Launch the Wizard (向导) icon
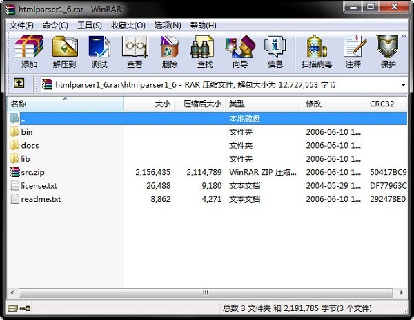 (x=240, y=46)
